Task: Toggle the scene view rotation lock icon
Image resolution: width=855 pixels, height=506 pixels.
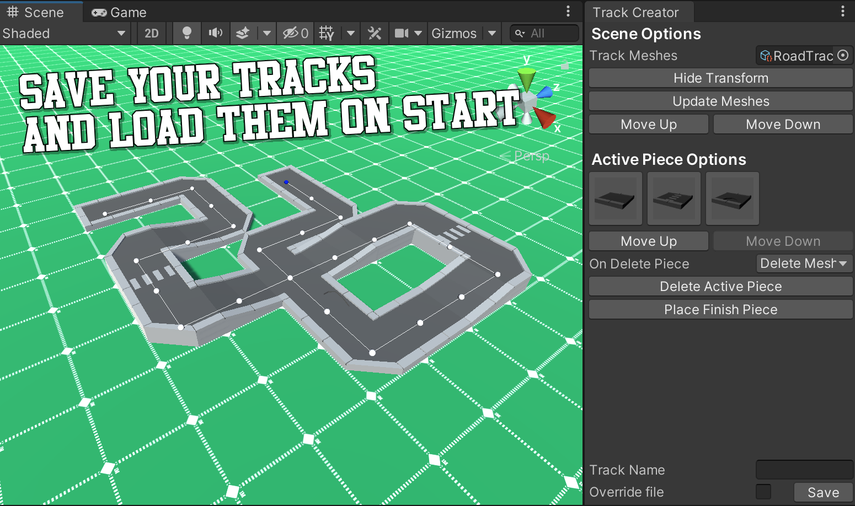Action: (x=564, y=66)
